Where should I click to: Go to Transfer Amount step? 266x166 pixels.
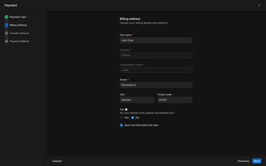point(20,33)
